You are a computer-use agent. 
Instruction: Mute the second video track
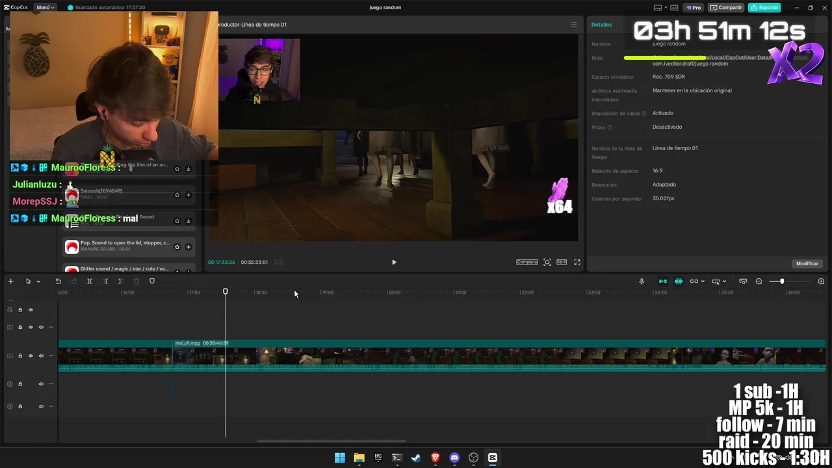point(41,327)
